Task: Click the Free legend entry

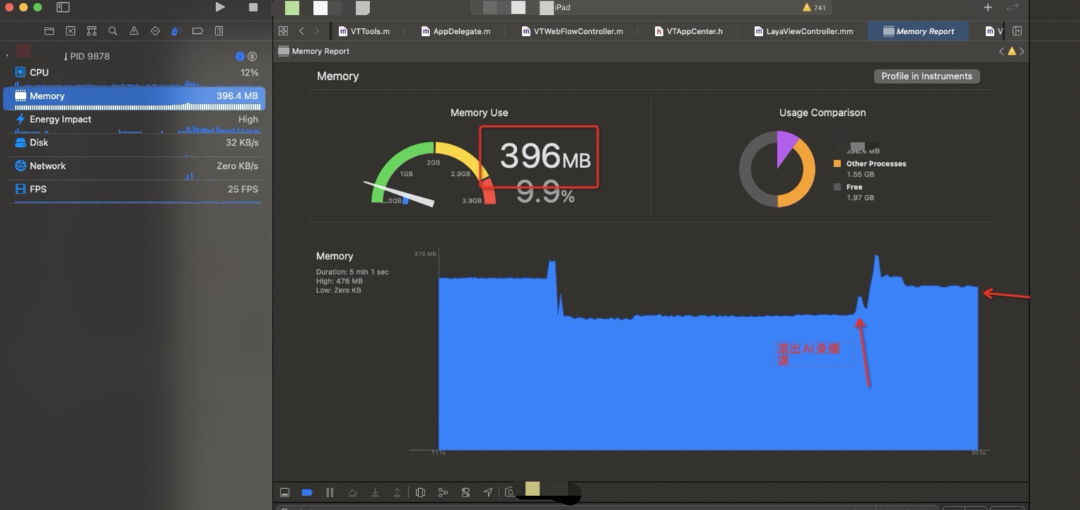Action: [853, 191]
